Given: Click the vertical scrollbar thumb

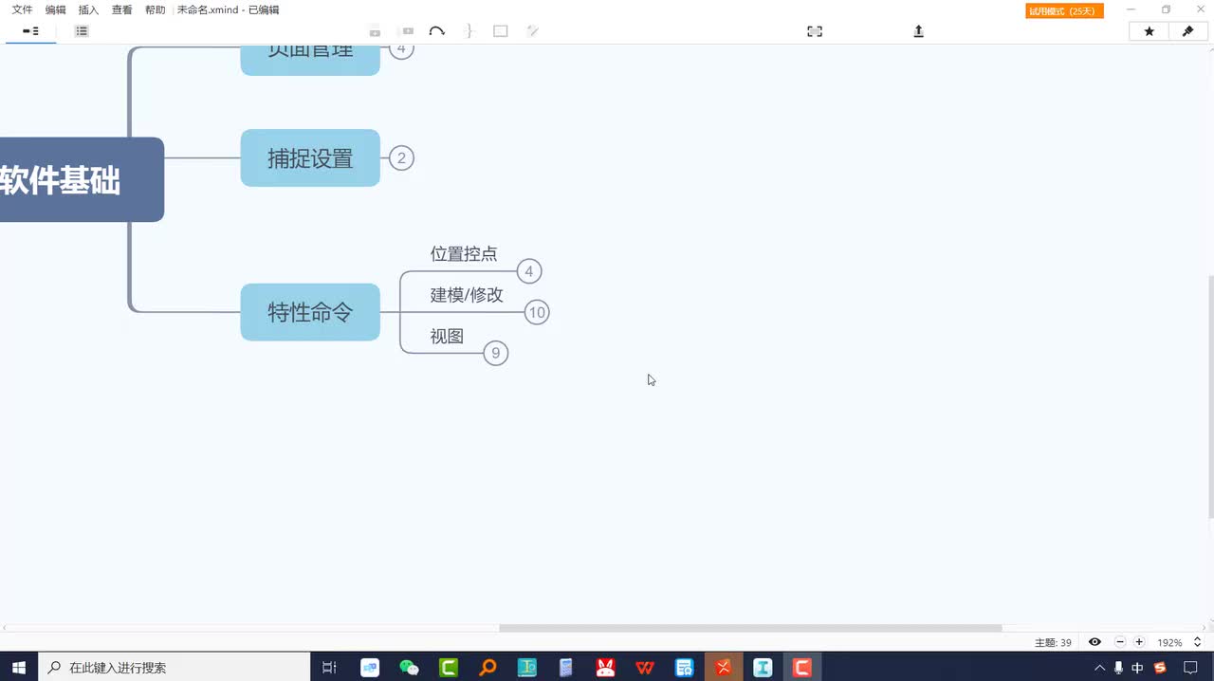Looking at the screenshot, I should 1210,396.
